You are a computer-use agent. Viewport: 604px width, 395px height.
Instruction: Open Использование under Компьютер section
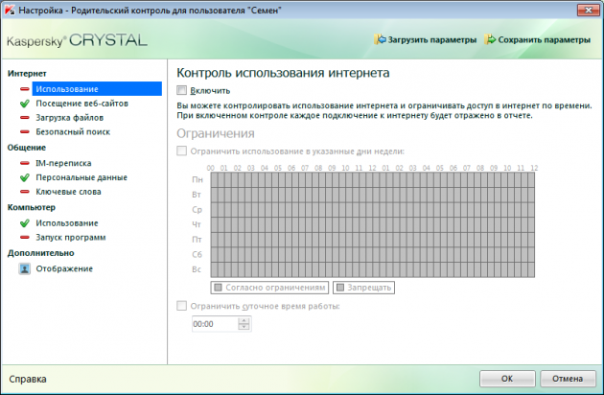[67, 223]
